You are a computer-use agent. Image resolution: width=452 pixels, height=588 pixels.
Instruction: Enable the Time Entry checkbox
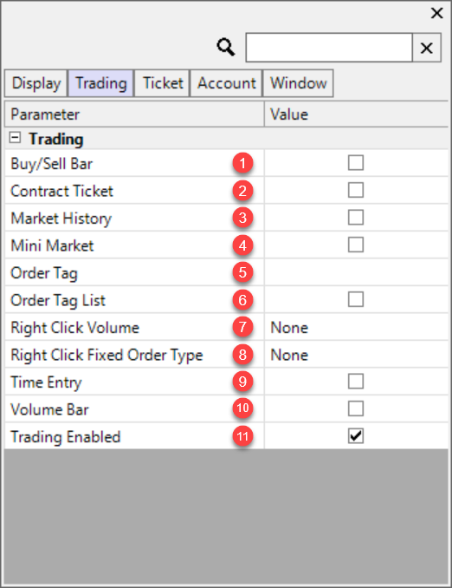[x=355, y=382]
